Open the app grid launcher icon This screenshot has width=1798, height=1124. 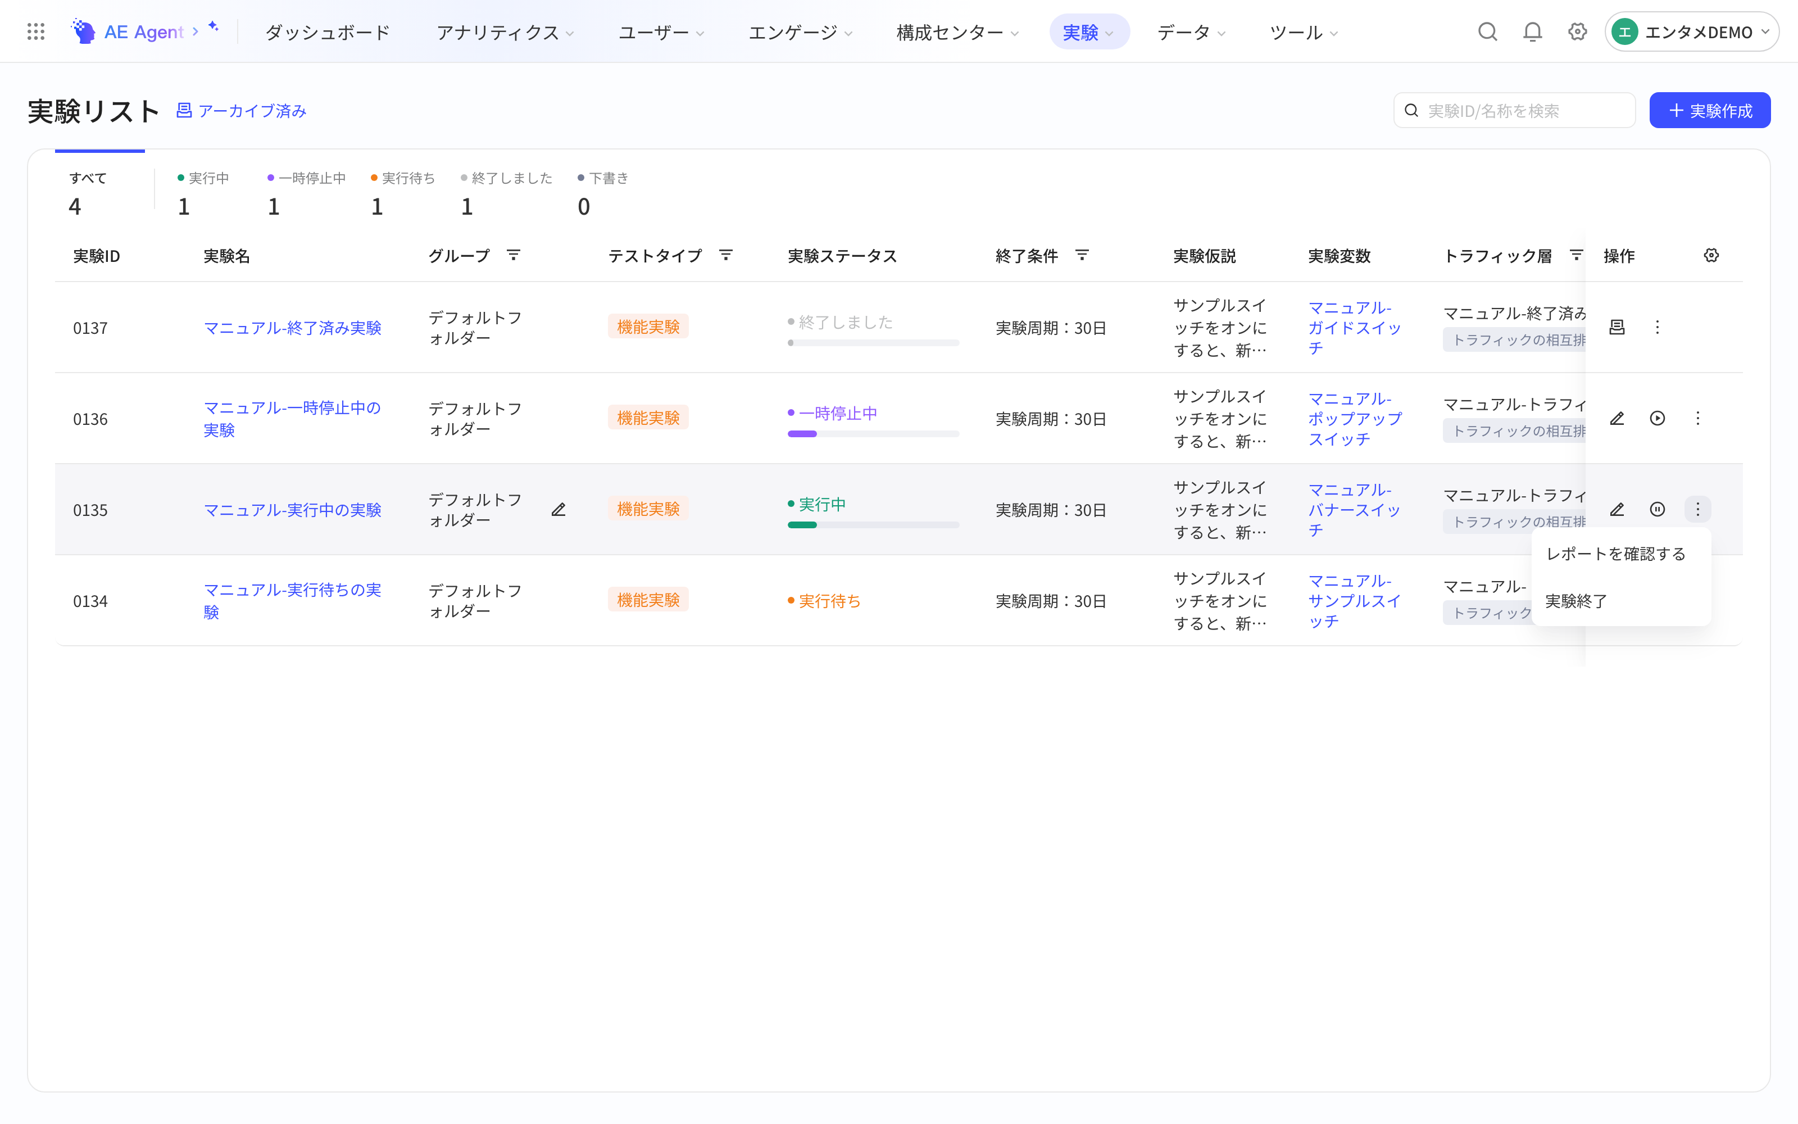point(35,32)
